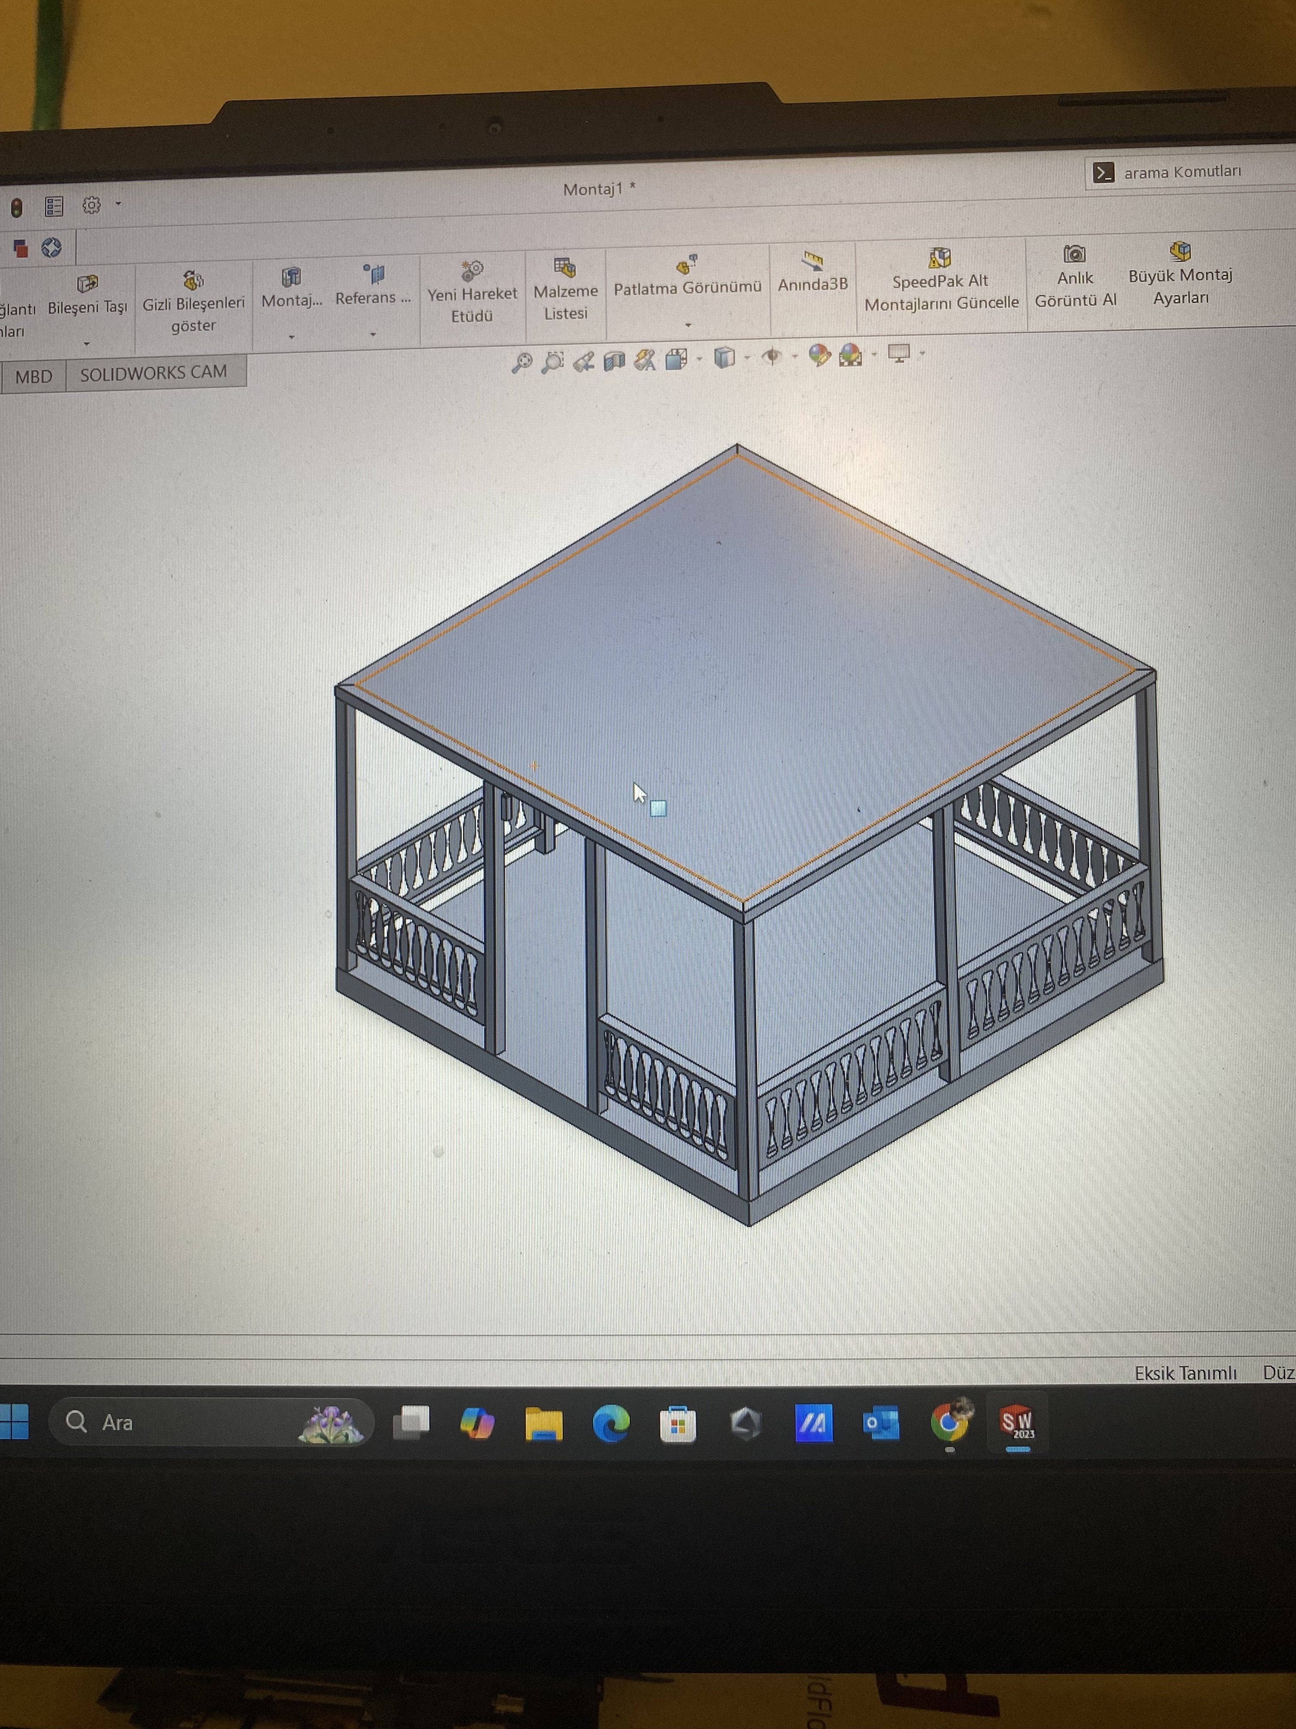1296x1729 pixels.
Task: Click Apply Scene icon
Action: click(x=850, y=355)
